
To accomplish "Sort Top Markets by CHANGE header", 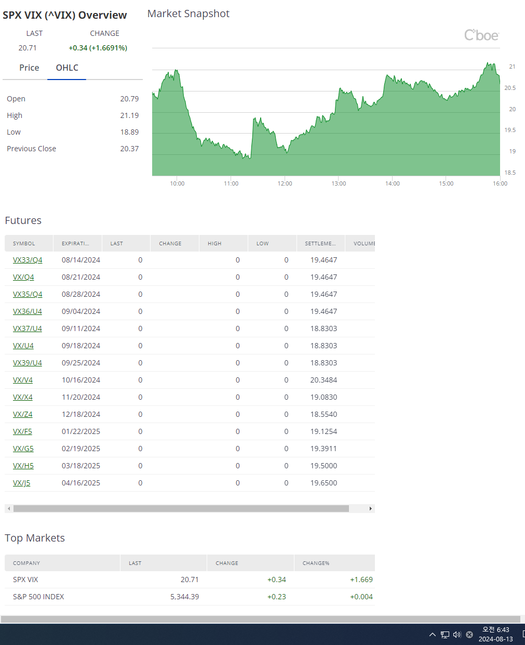I will coord(250,563).
